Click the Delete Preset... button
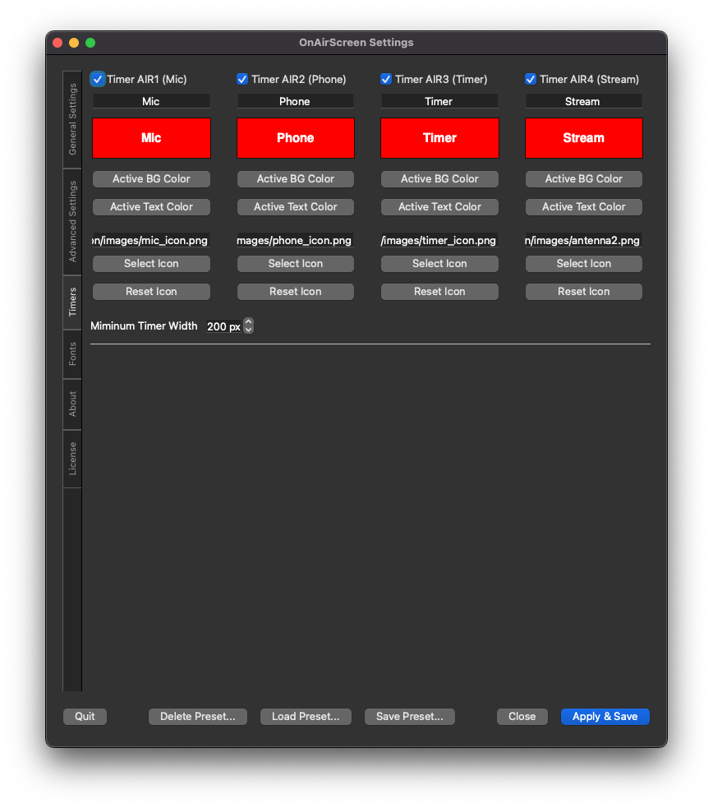 click(197, 717)
